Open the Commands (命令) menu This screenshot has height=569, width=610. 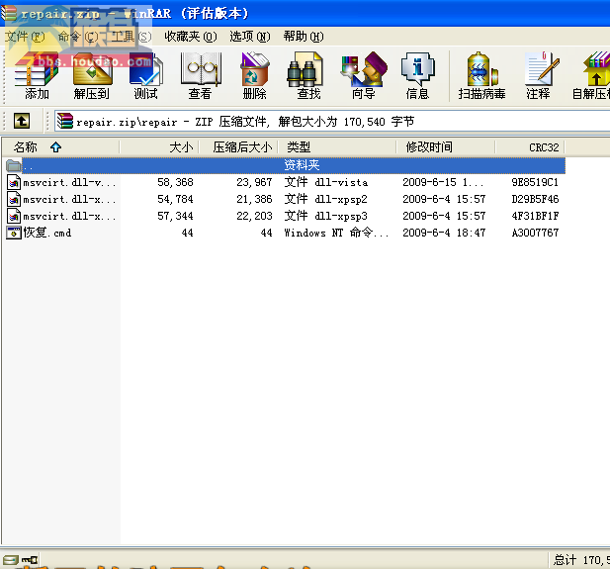[78, 37]
